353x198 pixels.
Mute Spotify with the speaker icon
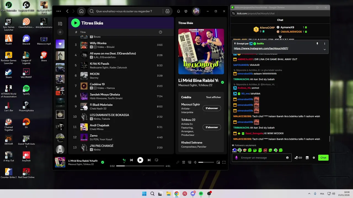click(x=195, y=162)
